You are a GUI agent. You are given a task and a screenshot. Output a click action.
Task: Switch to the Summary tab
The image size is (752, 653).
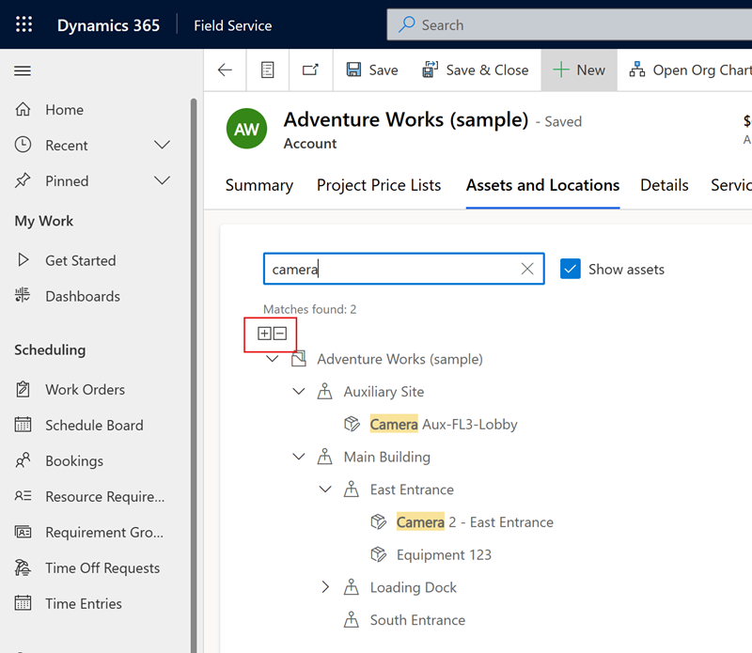259,185
